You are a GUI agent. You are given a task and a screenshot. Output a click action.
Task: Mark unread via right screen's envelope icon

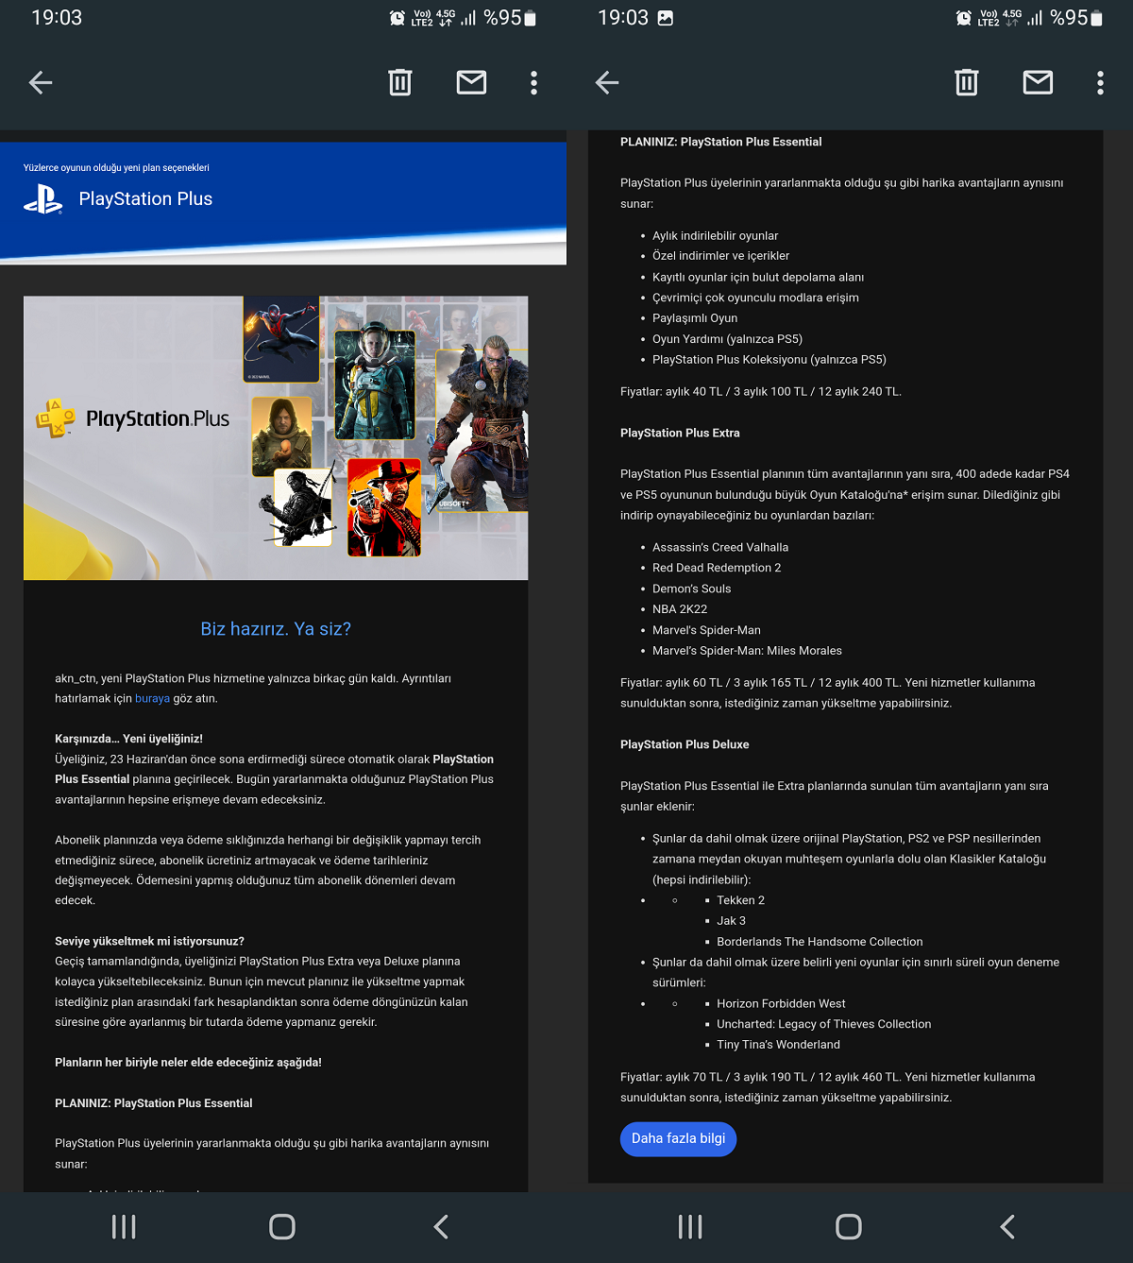[x=1038, y=83]
